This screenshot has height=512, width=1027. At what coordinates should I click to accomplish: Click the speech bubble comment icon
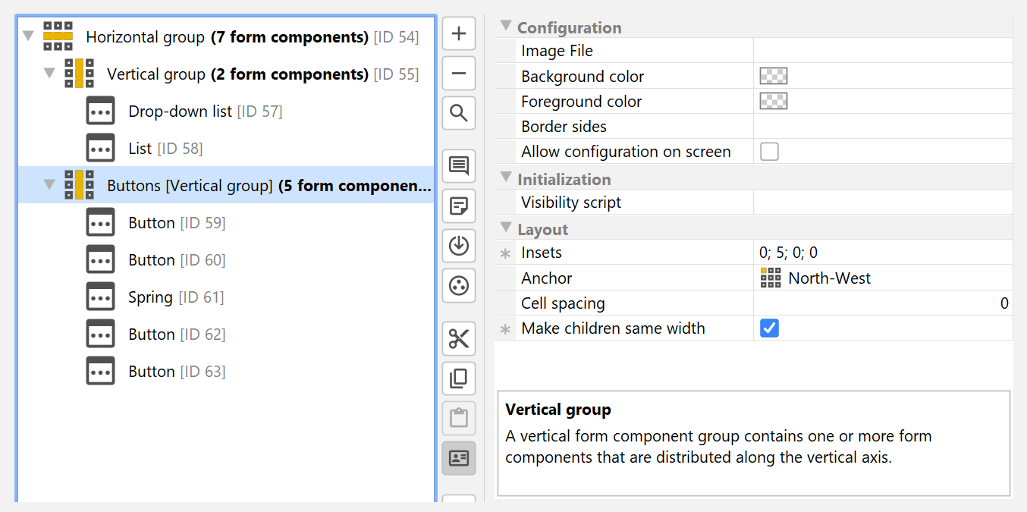(x=459, y=166)
